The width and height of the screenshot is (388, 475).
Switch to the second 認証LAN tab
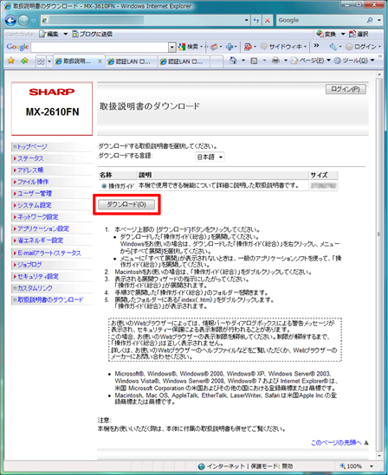(184, 61)
